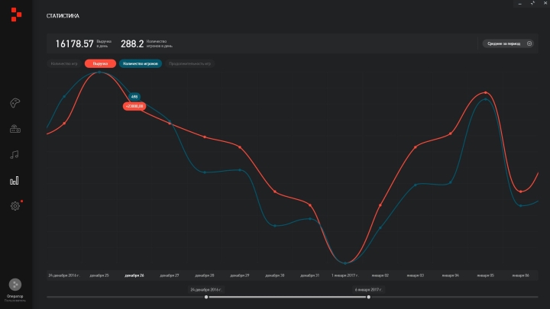The image size is (550, 309).
Task: Click the 6 января 2017 slider end label
Action: click(x=368, y=290)
